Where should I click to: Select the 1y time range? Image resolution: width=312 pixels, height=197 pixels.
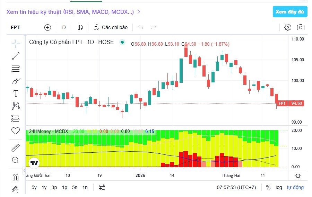click(44, 187)
